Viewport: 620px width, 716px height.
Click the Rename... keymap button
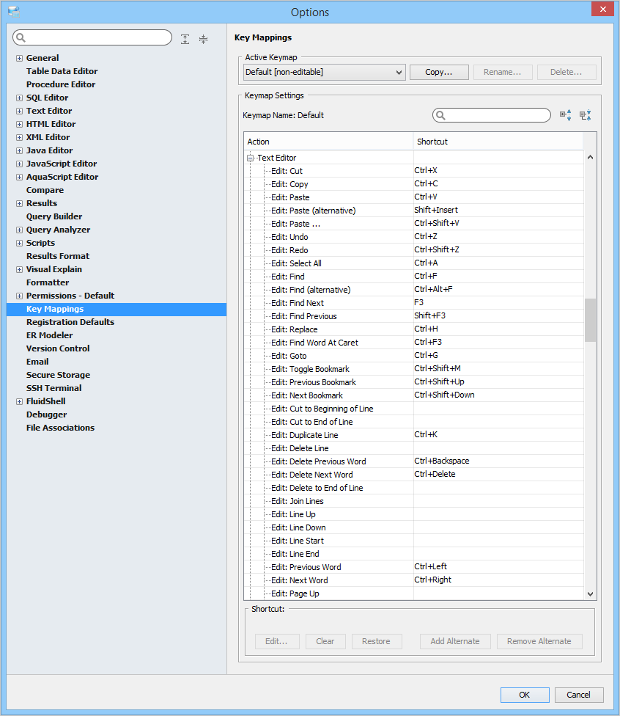(503, 72)
